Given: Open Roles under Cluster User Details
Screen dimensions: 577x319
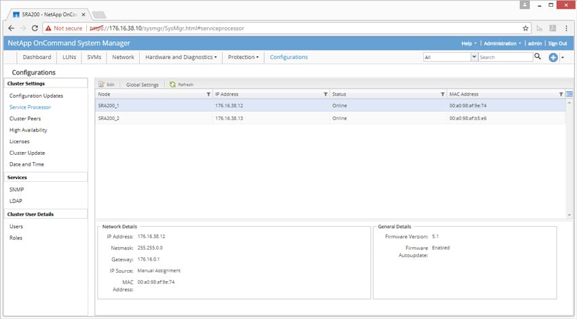Looking at the screenshot, I should 16,238.
